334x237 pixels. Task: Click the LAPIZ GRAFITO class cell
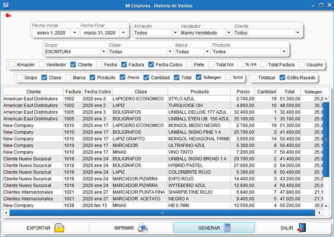(x=140, y=139)
